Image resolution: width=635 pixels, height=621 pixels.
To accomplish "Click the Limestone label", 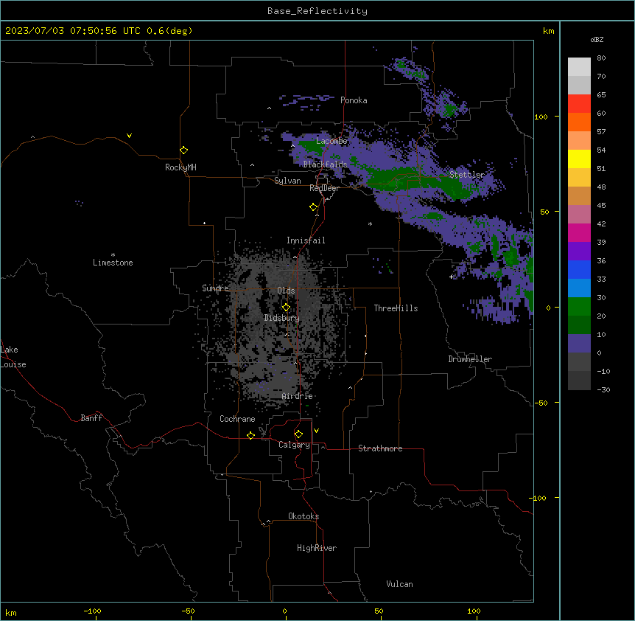I will [113, 263].
